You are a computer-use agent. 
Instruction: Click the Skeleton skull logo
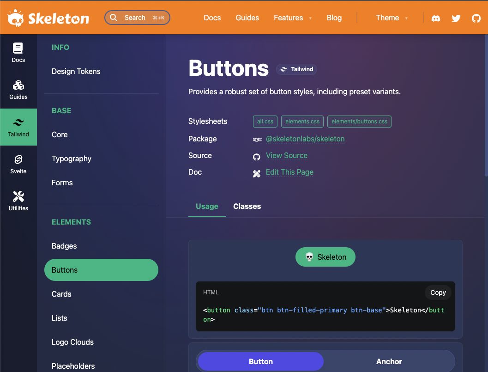click(x=16, y=18)
